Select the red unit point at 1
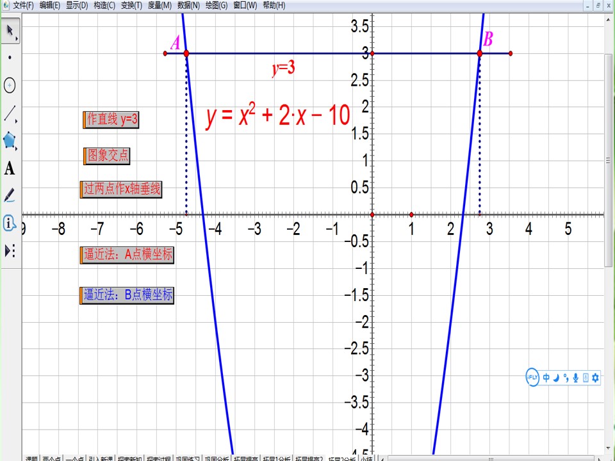The width and height of the screenshot is (615, 461). coord(411,214)
